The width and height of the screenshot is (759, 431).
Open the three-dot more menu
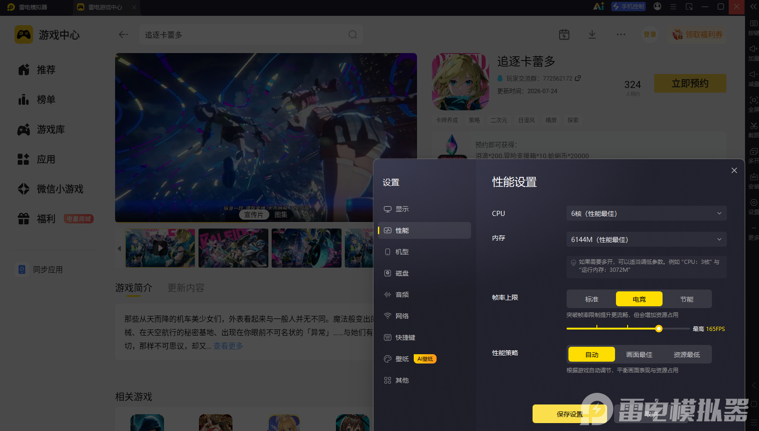[621, 34]
